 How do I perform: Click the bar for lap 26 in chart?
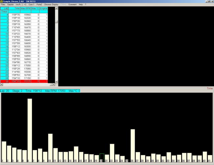click(x=133, y=146)
